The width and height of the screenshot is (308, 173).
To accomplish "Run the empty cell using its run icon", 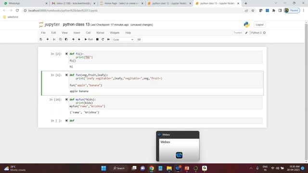I will point(66,121).
